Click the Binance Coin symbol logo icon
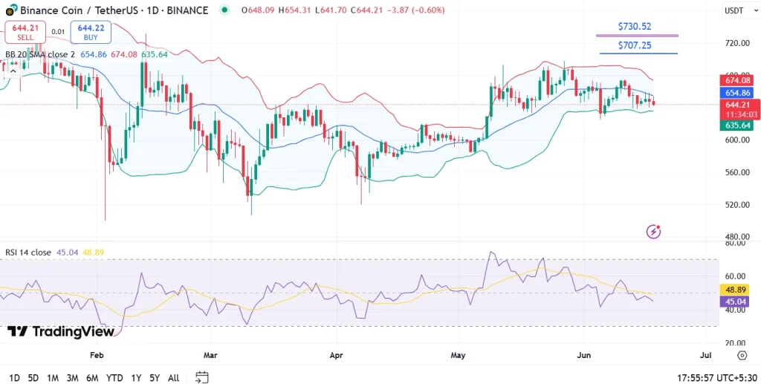Viewport: 761px width, 384px height. [x=12, y=9]
